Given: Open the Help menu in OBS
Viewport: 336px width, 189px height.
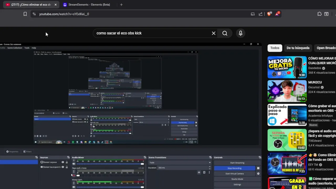Looking at the screenshot, I should pyautogui.click(x=34, y=48).
